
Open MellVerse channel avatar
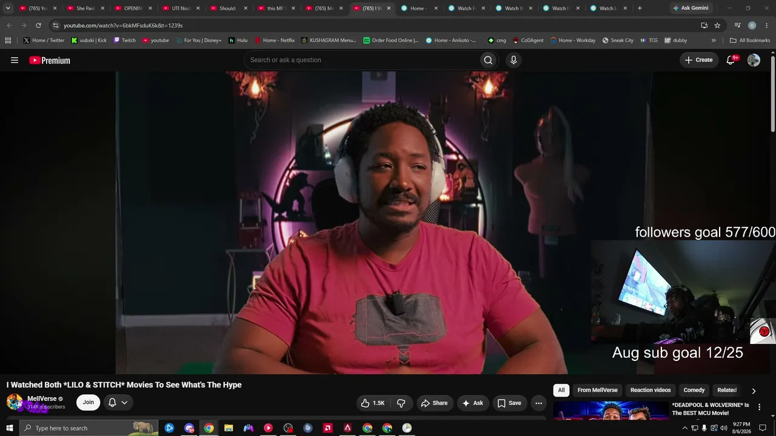tap(15, 402)
